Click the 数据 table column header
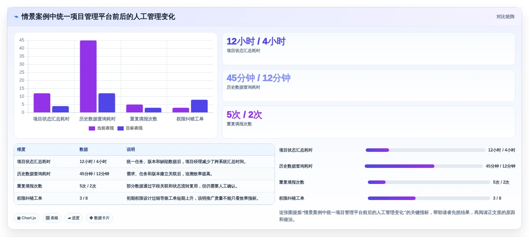Screen dimensions: 529x237 tap(84, 149)
